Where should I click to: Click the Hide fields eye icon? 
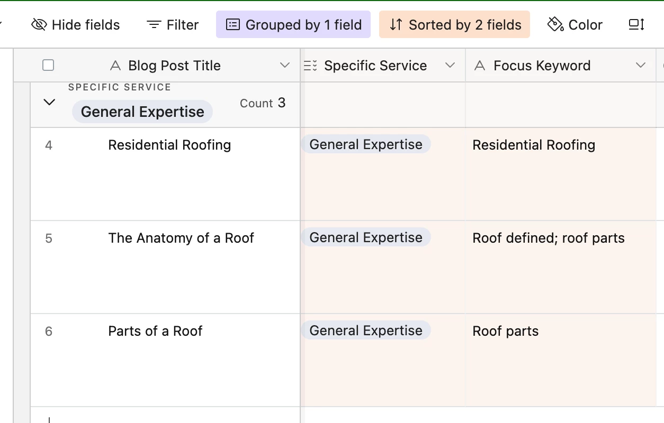coord(39,25)
